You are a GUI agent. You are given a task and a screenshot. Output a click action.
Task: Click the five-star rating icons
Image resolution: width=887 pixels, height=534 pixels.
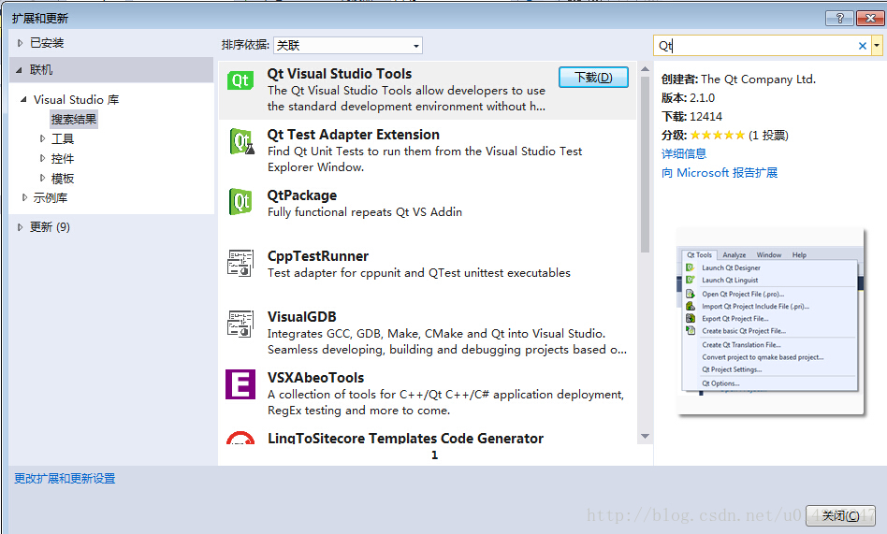(717, 136)
